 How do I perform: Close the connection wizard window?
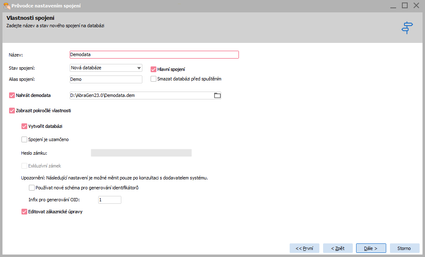416,5
